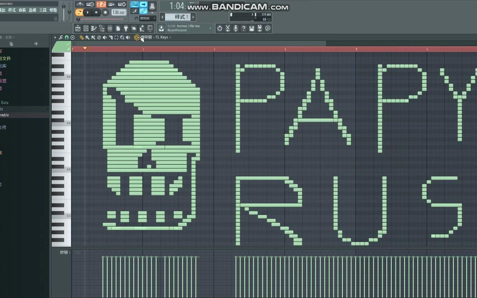The image size is (477, 298).
Task: Open the plugin picker plug icon
Action: (x=125, y=29)
